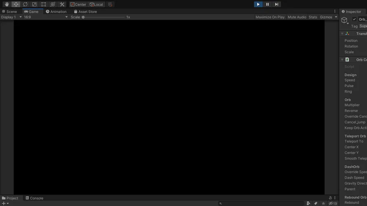Click the Orb script component icon

[x=347, y=60]
